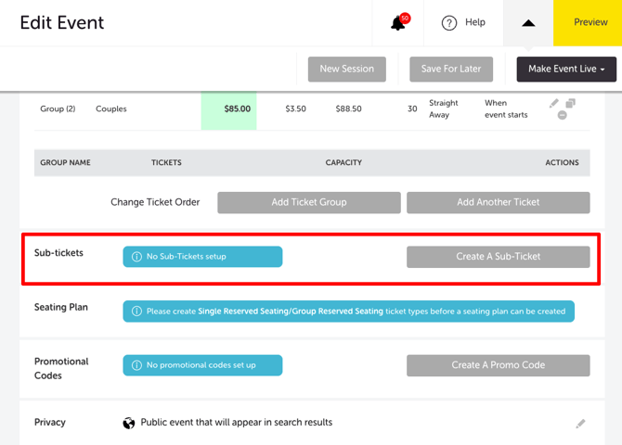Open the Make Event Live dropdown

point(566,69)
